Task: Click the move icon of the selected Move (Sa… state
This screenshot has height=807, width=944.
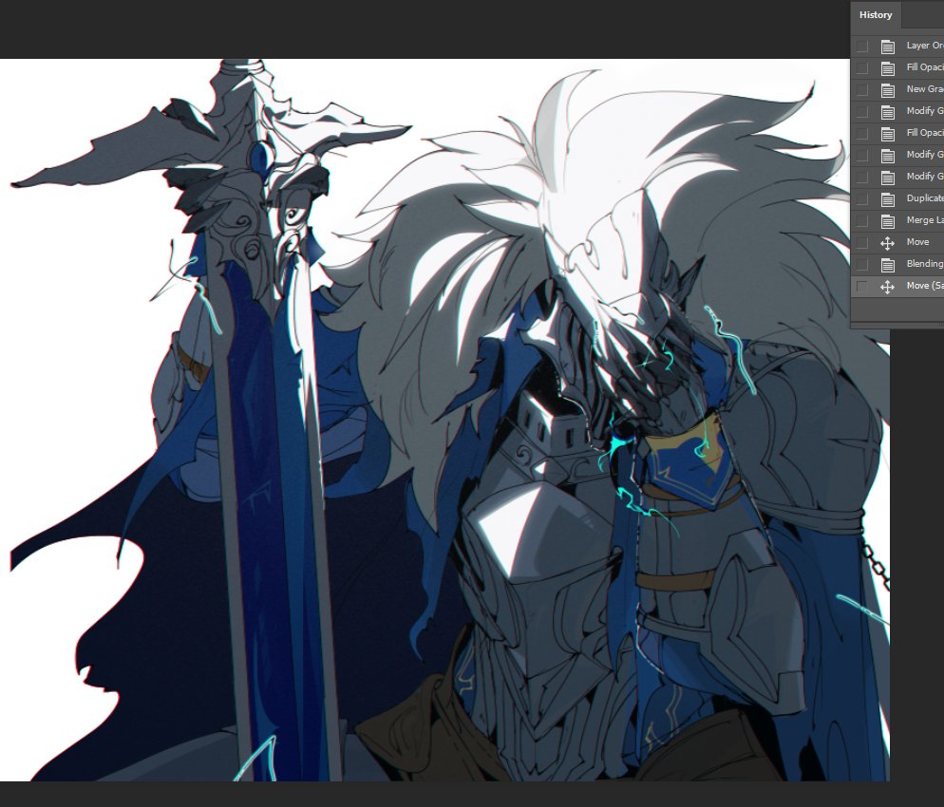Action: [x=887, y=287]
